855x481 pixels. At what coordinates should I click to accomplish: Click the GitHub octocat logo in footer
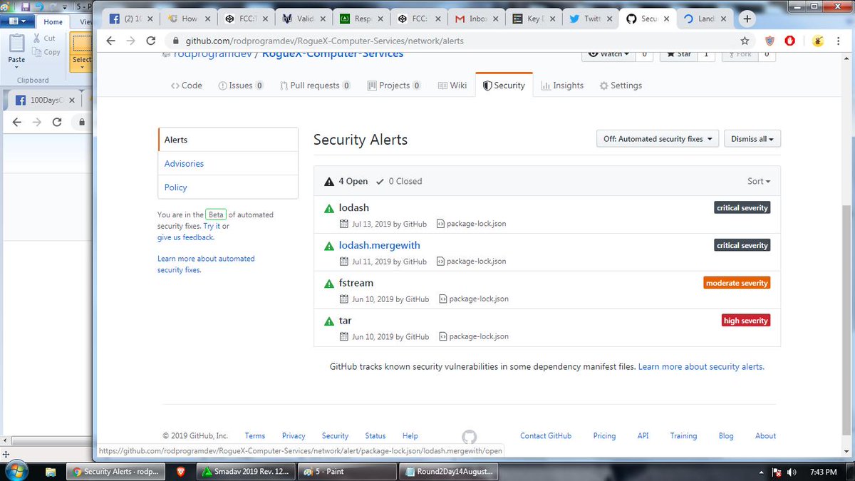469,437
